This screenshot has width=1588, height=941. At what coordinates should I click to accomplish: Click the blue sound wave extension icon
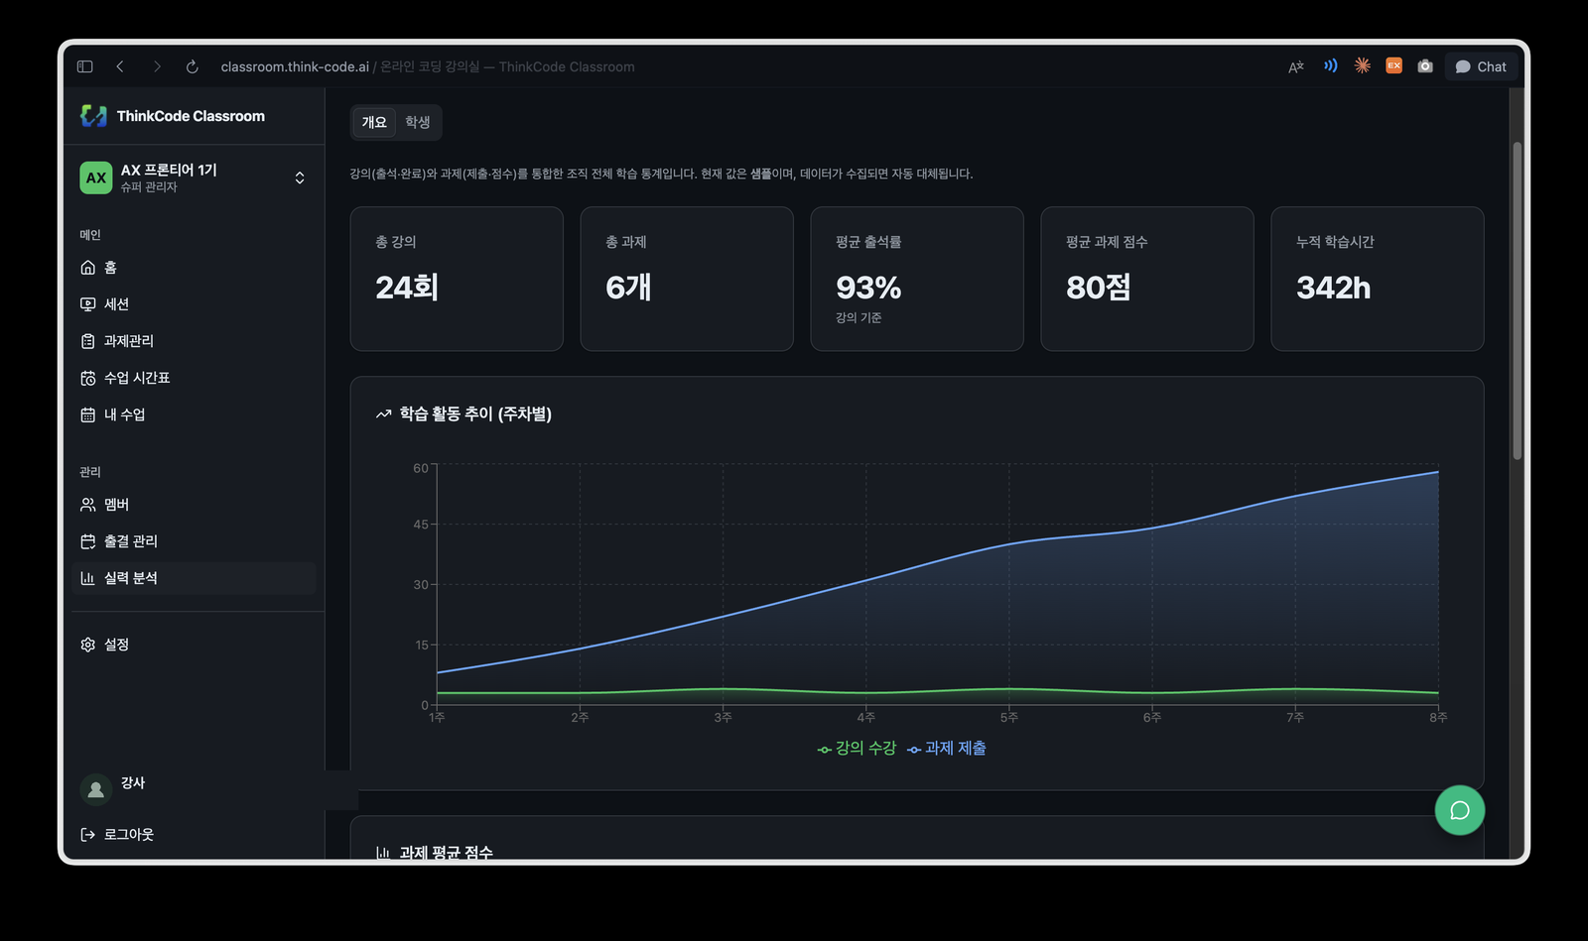(1330, 65)
